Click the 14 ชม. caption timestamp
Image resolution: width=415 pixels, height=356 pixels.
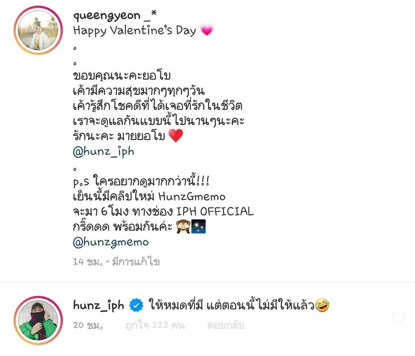coord(88,262)
